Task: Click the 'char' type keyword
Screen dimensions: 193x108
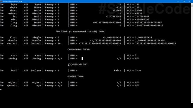Action: (14, 55)
